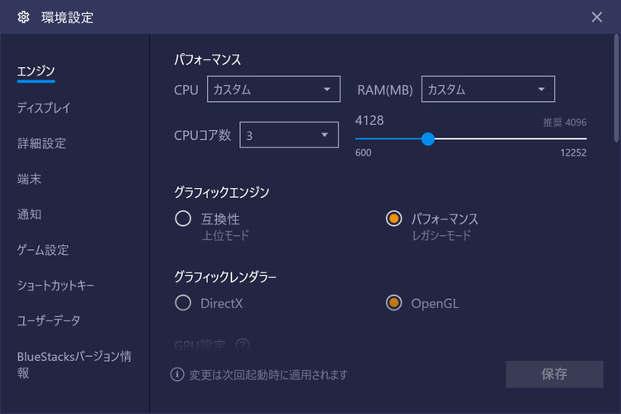Open the RAM(MB) カスタム dropdown
This screenshot has width=621, height=414.
point(488,89)
